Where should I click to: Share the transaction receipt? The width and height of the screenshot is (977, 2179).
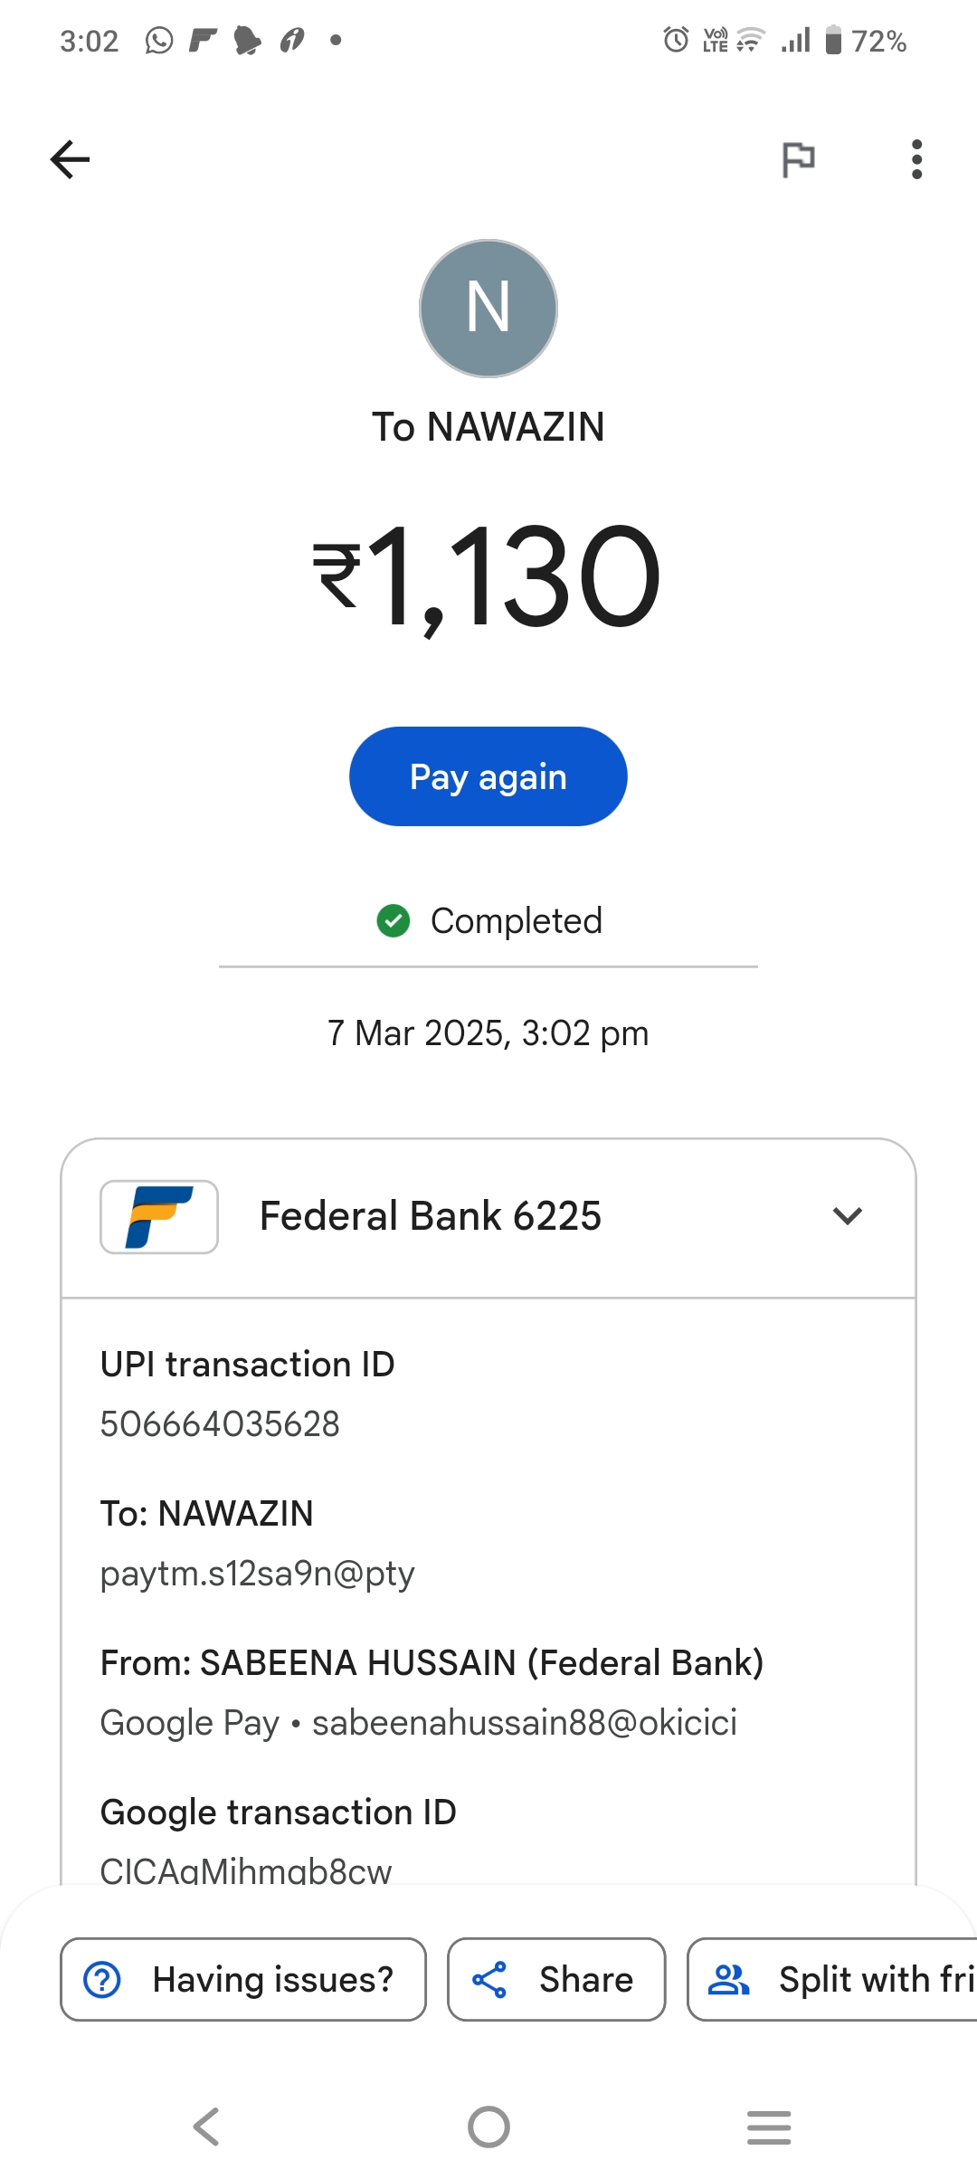coord(556,1979)
